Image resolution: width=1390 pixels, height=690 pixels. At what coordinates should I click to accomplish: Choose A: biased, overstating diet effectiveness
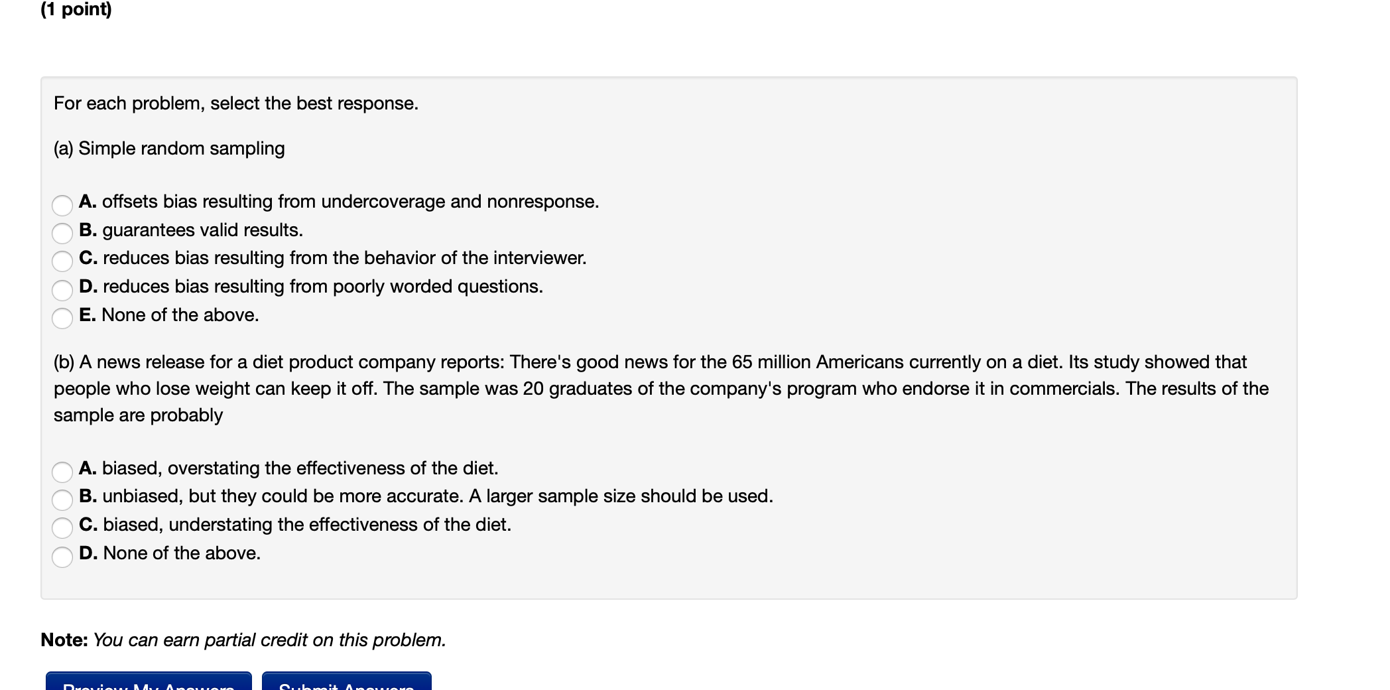(x=63, y=472)
